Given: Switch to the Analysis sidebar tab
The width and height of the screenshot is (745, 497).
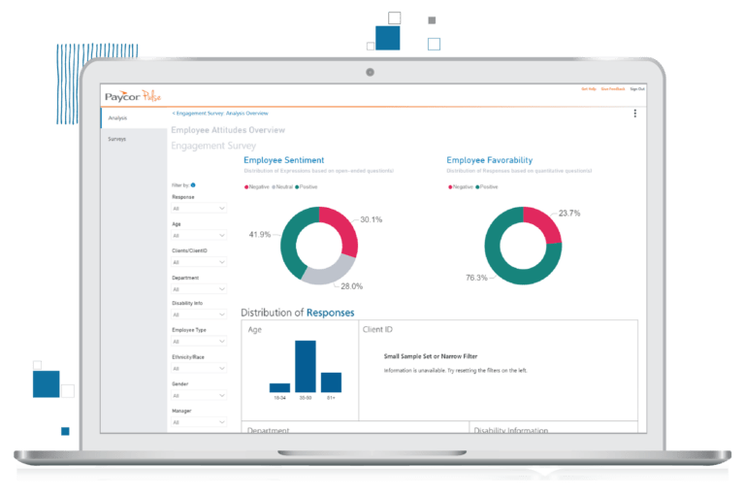Looking at the screenshot, I should [x=118, y=118].
